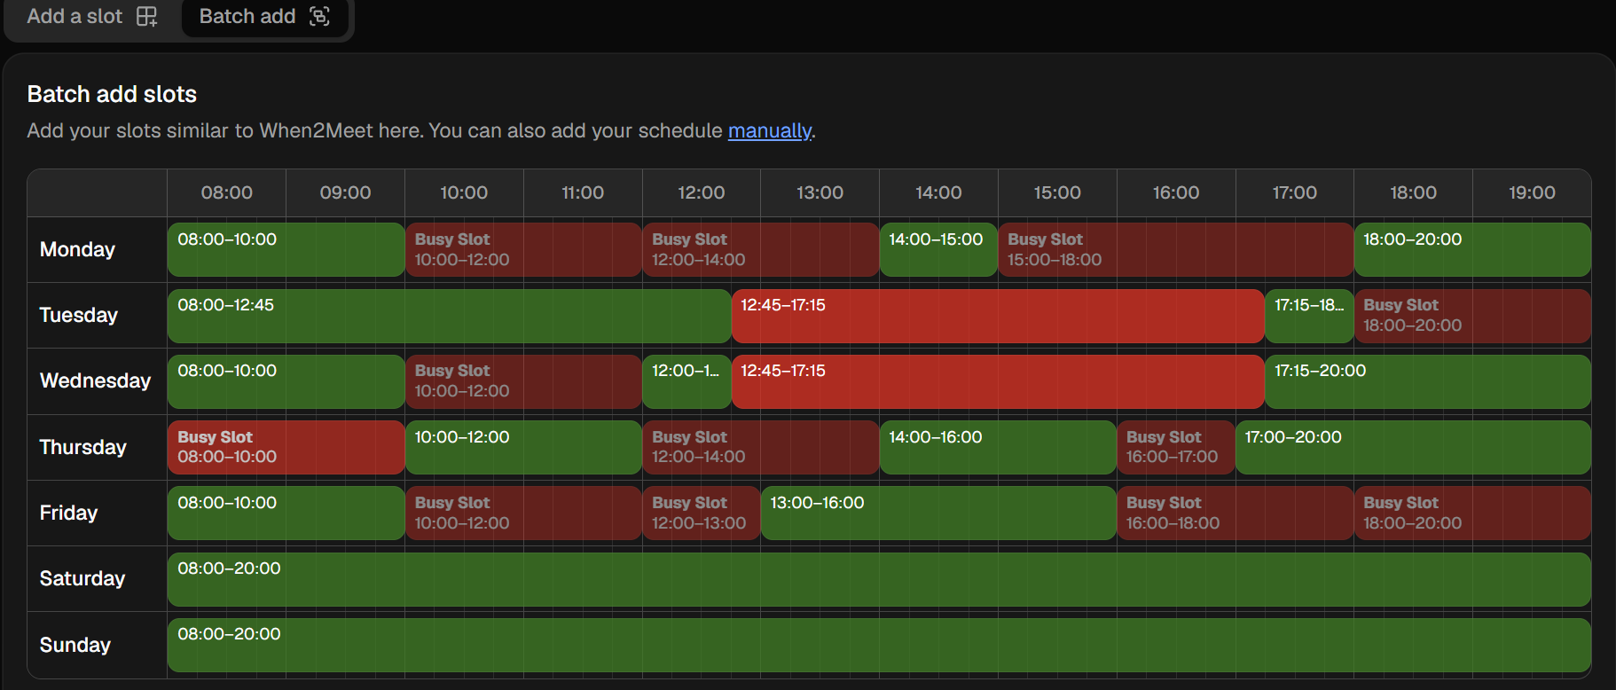Select Thursday's 17:00–20:00 slot

(x=1413, y=447)
